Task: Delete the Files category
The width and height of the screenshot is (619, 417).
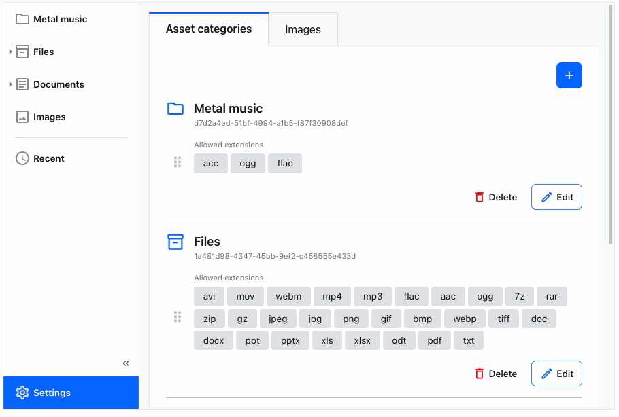Action: pyautogui.click(x=496, y=374)
